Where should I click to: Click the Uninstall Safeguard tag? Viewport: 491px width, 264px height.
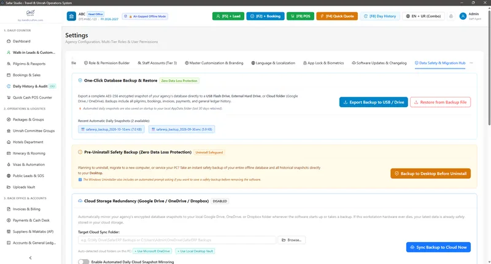pyautogui.click(x=209, y=153)
